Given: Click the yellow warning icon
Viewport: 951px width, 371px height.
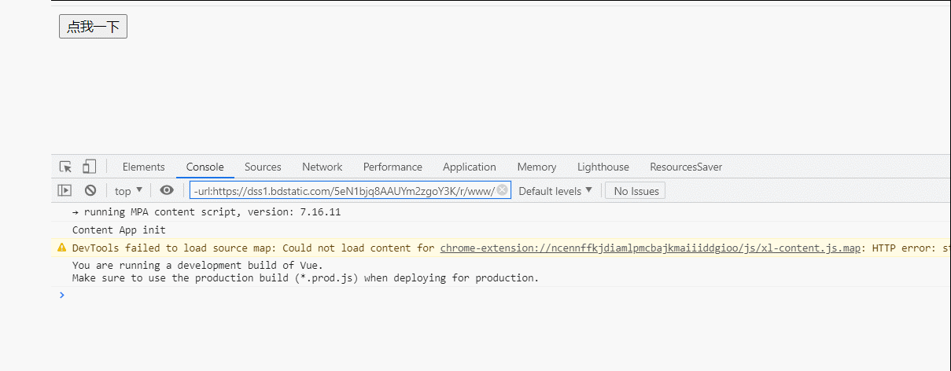Looking at the screenshot, I should click(x=61, y=248).
